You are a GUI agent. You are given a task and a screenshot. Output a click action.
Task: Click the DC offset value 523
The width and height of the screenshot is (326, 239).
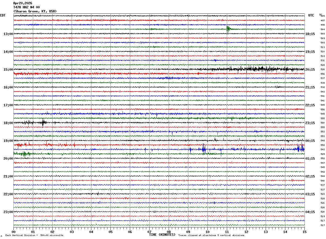click(322, 194)
